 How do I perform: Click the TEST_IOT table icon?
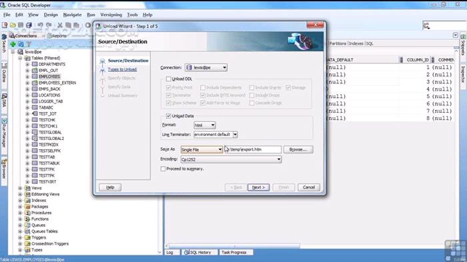(35, 113)
